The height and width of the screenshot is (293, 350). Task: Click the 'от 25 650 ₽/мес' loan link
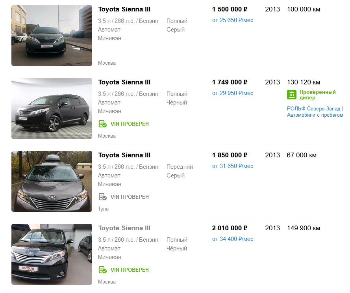point(232,20)
